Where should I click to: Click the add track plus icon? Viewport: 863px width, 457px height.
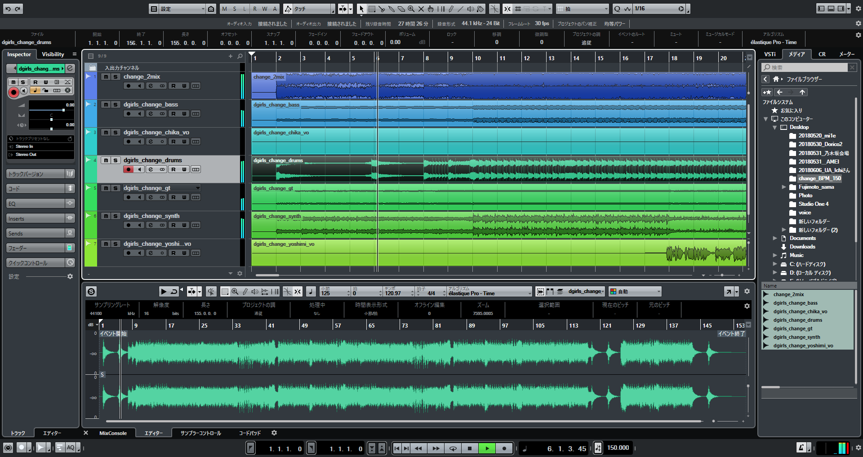coord(231,56)
